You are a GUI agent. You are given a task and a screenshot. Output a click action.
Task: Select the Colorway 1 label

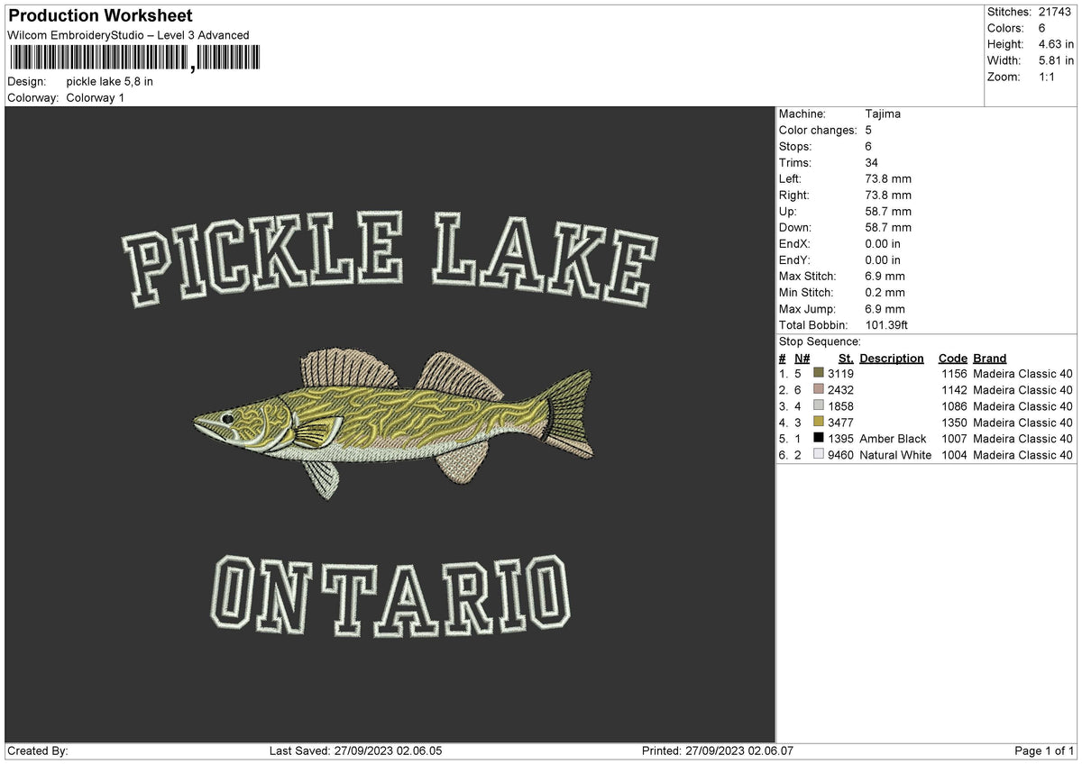95,98
